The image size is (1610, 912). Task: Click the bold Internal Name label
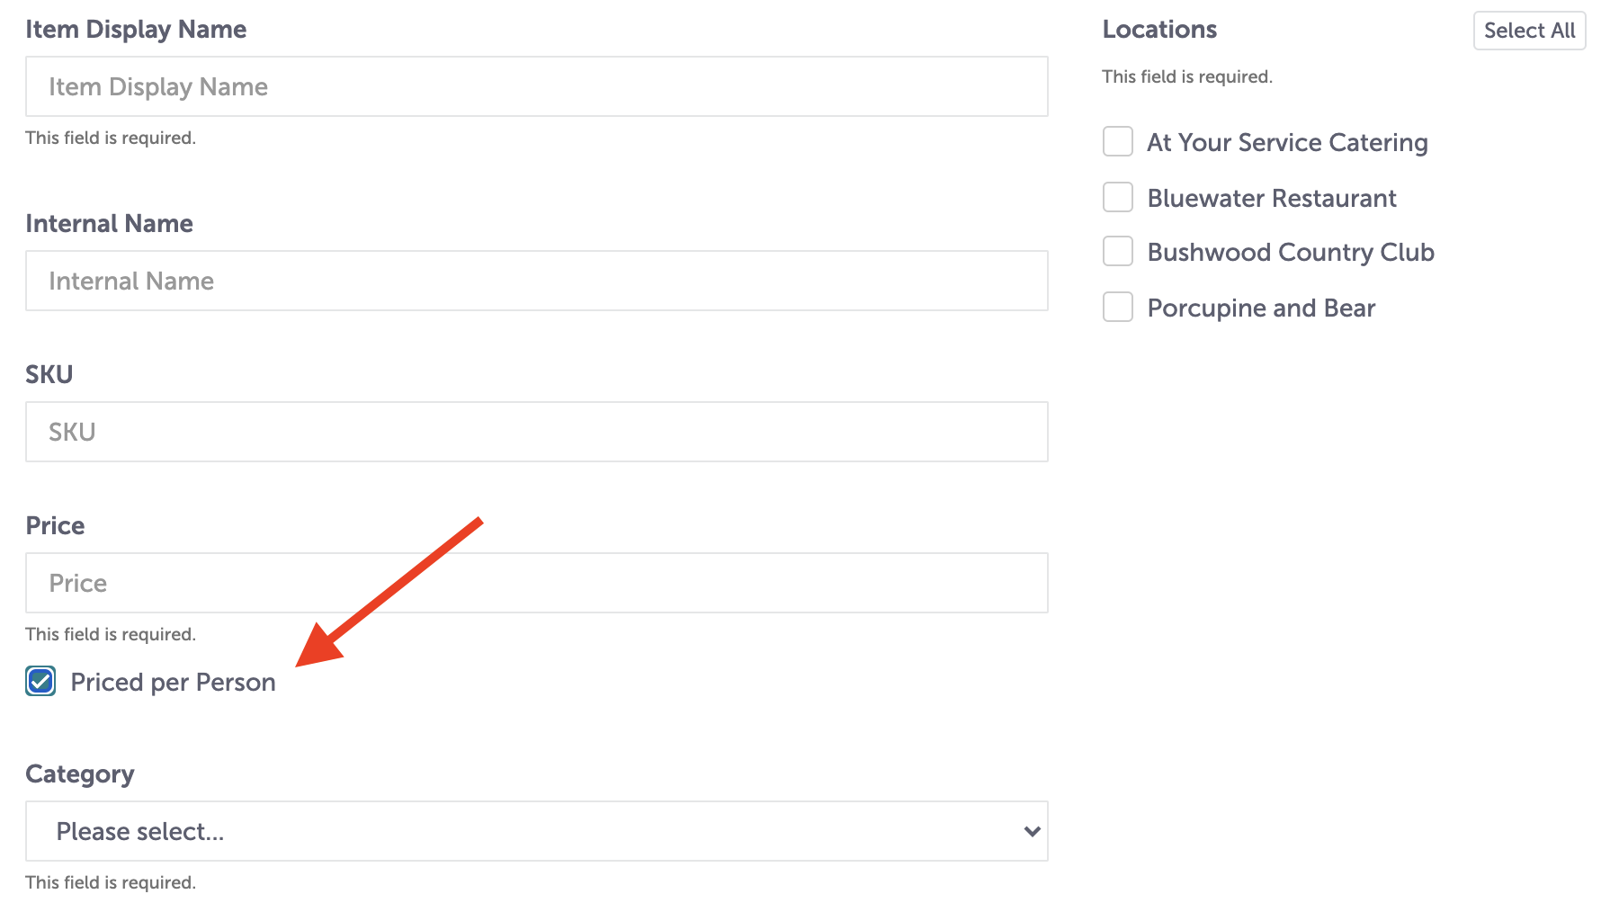coord(109,223)
